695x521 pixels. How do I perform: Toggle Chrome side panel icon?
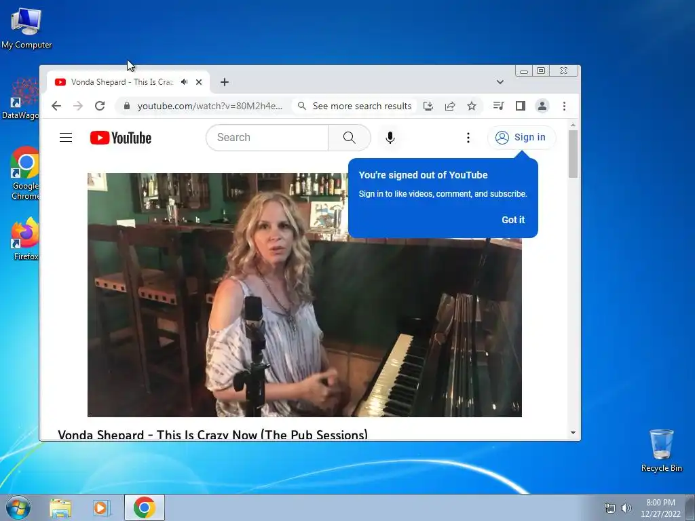pos(521,106)
